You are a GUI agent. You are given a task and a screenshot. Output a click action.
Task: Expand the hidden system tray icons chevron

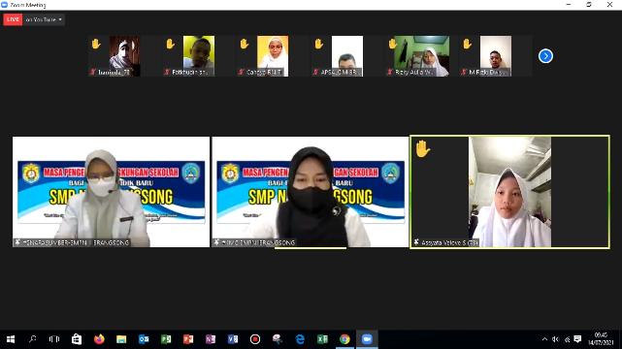[x=544, y=339]
